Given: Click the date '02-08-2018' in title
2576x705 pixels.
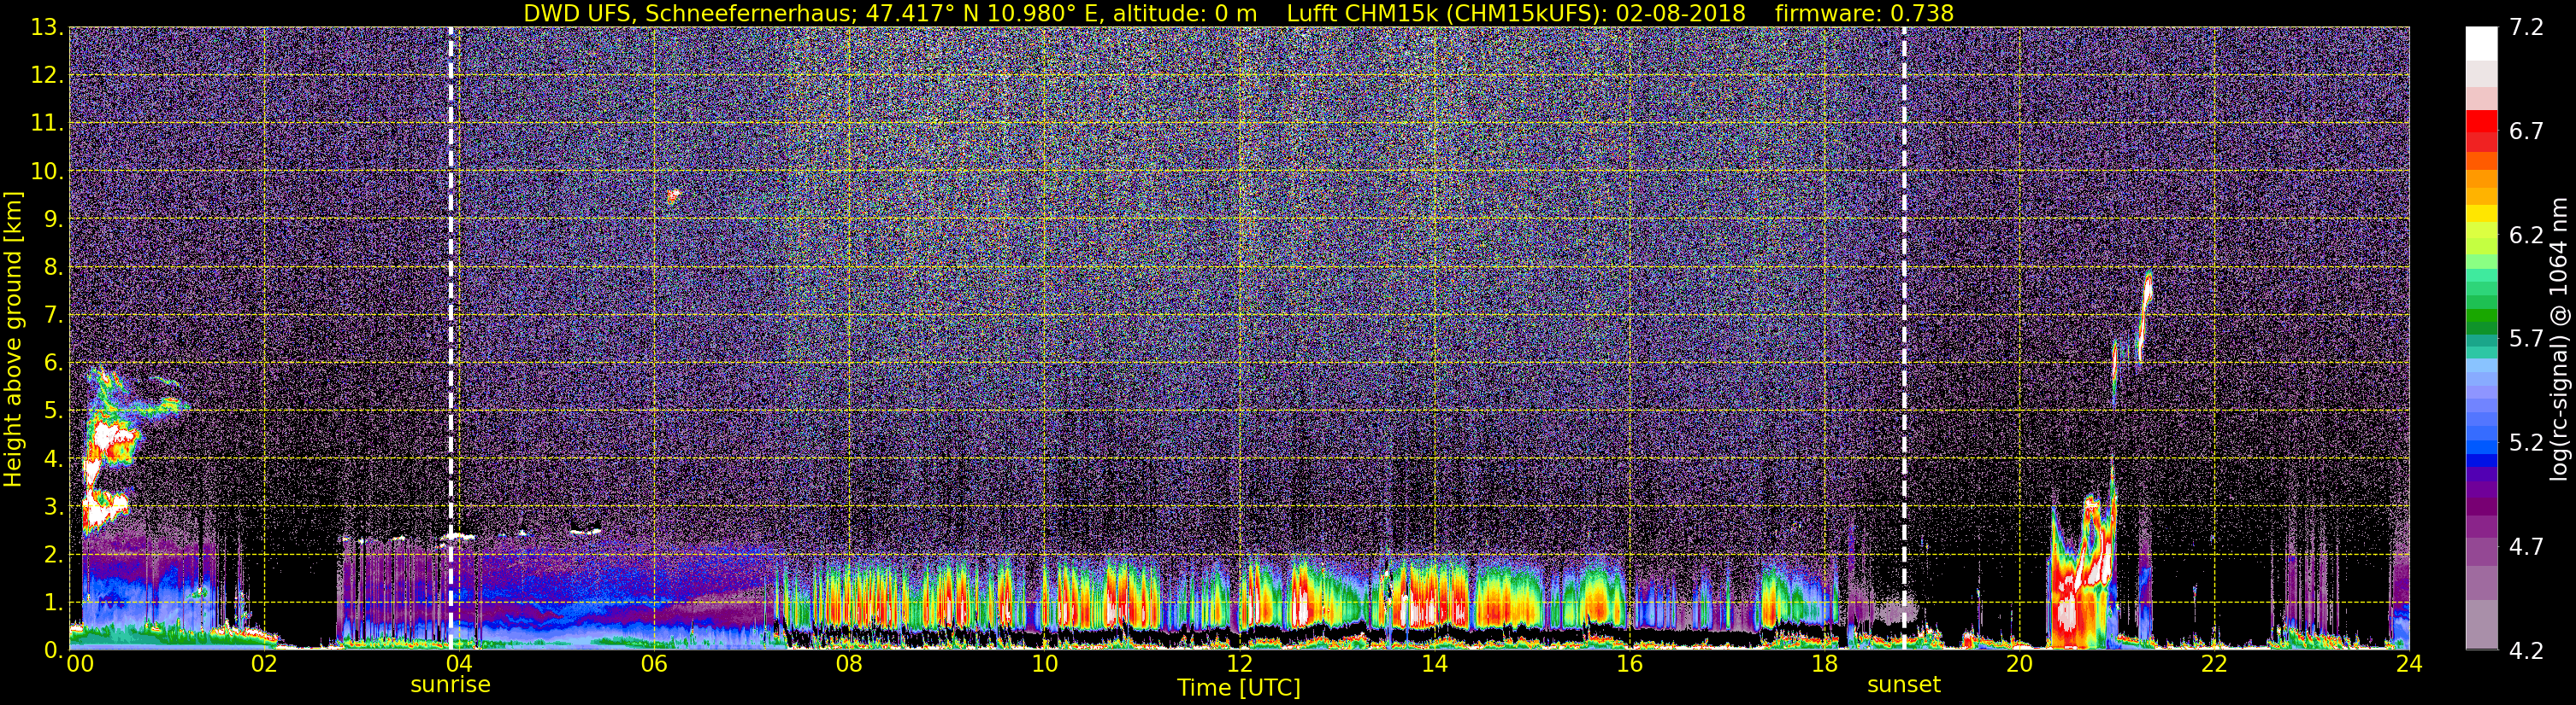Looking at the screenshot, I should [1680, 13].
